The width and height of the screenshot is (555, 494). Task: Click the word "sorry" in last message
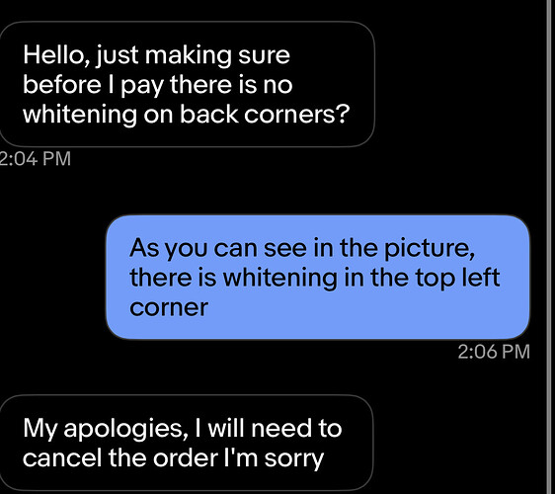(x=293, y=459)
